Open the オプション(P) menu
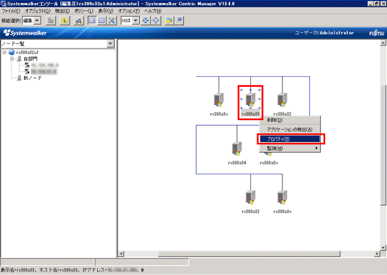387x275 pixels. [x=129, y=11]
